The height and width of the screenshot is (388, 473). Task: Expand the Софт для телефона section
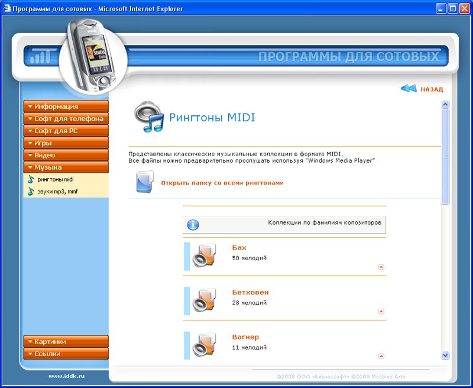[x=66, y=119]
